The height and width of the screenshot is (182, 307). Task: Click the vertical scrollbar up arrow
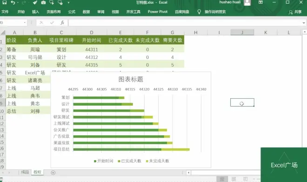pos(305,32)
